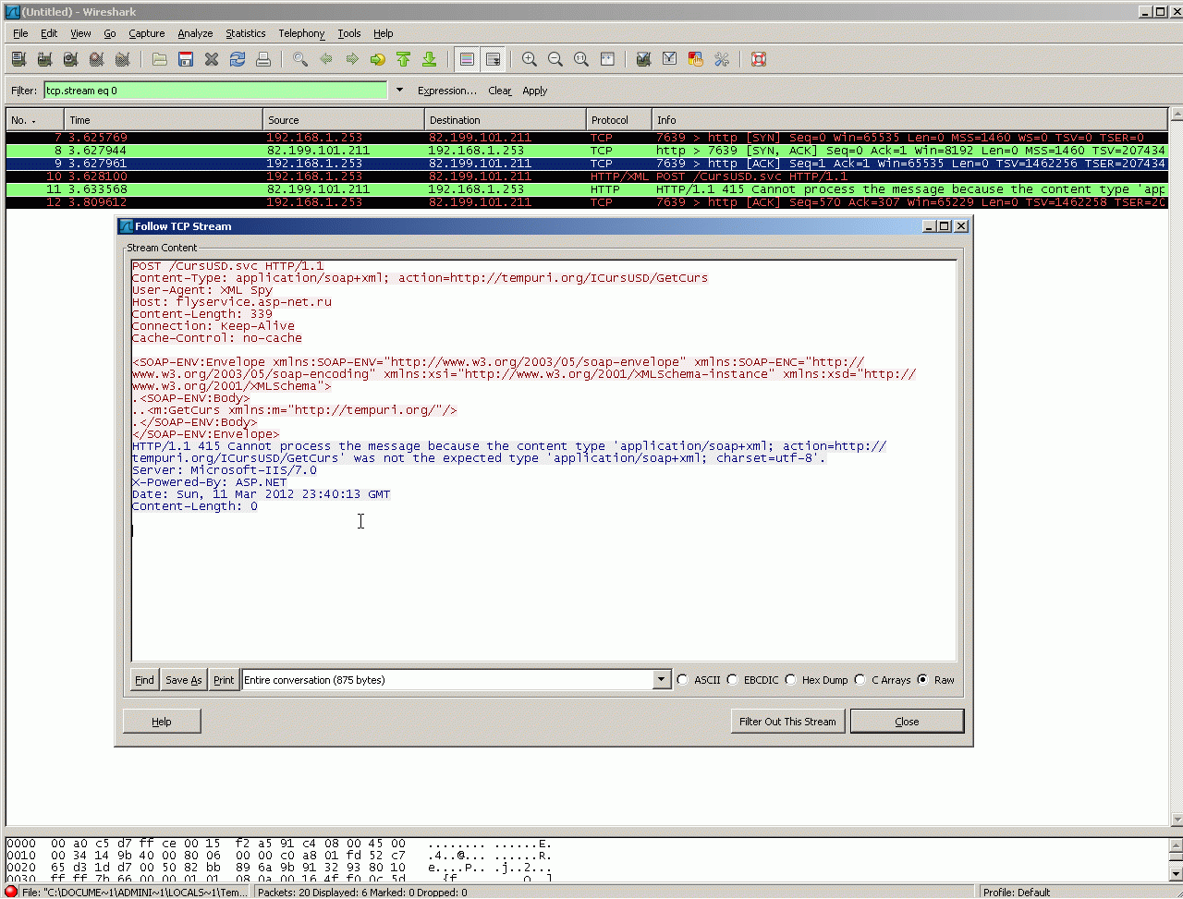Click the printer icon in main toolbar

click(x=263, y=59)
